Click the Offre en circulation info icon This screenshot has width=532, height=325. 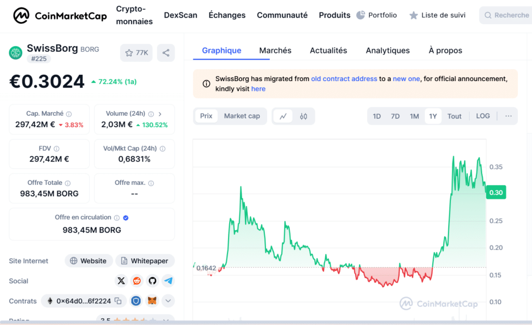coord(117,218)
